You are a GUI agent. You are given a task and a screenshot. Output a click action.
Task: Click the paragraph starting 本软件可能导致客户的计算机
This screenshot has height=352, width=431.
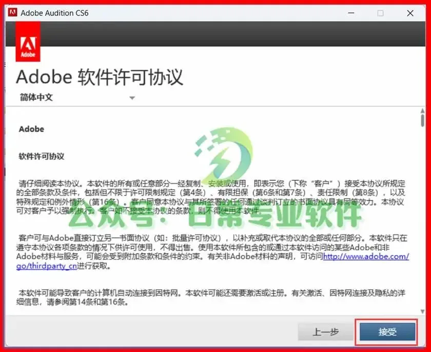tap(210, 297)
